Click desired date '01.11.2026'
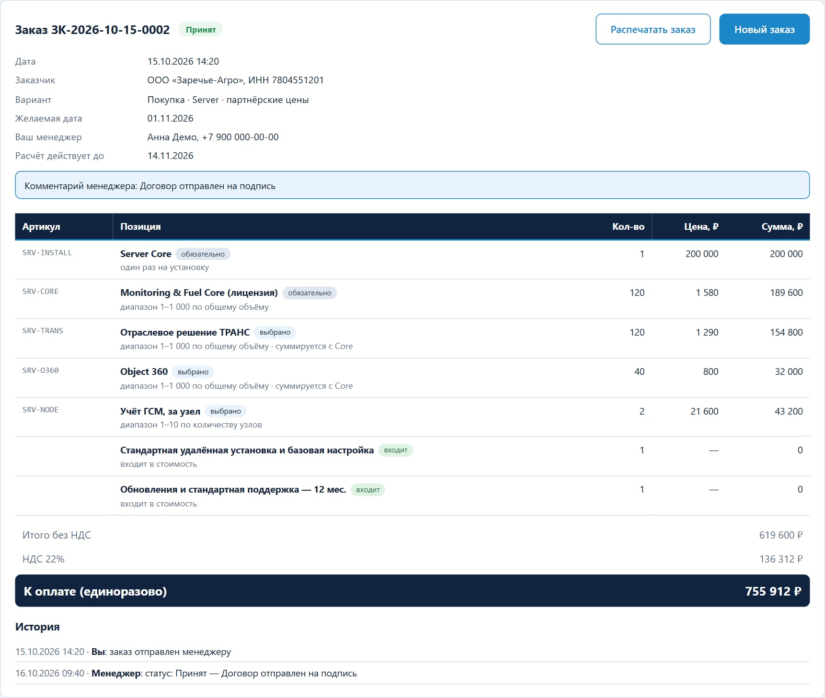This screenshot has width=825, height=698. [x=170, y=118]
